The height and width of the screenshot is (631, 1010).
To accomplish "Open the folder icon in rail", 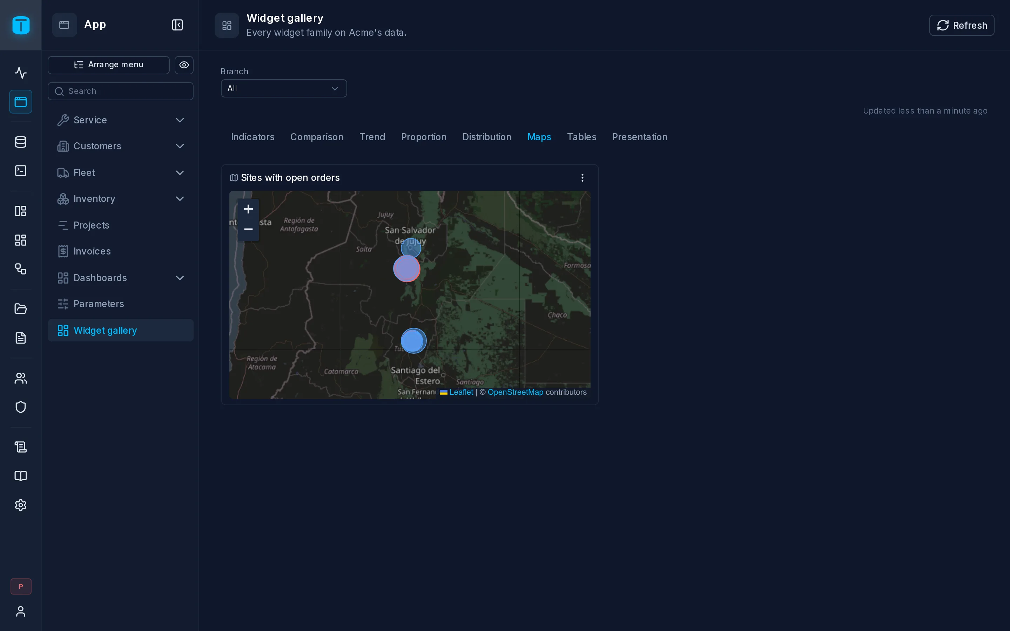I will click(21, 309).
